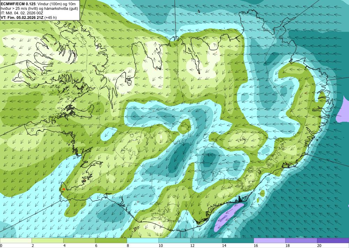Select the 6–8 darker green legend swatch
Viewport: 349px width, 248px height.
111,241
